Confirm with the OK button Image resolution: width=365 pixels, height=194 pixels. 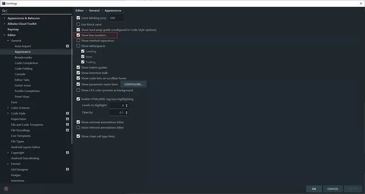(314, 189)
